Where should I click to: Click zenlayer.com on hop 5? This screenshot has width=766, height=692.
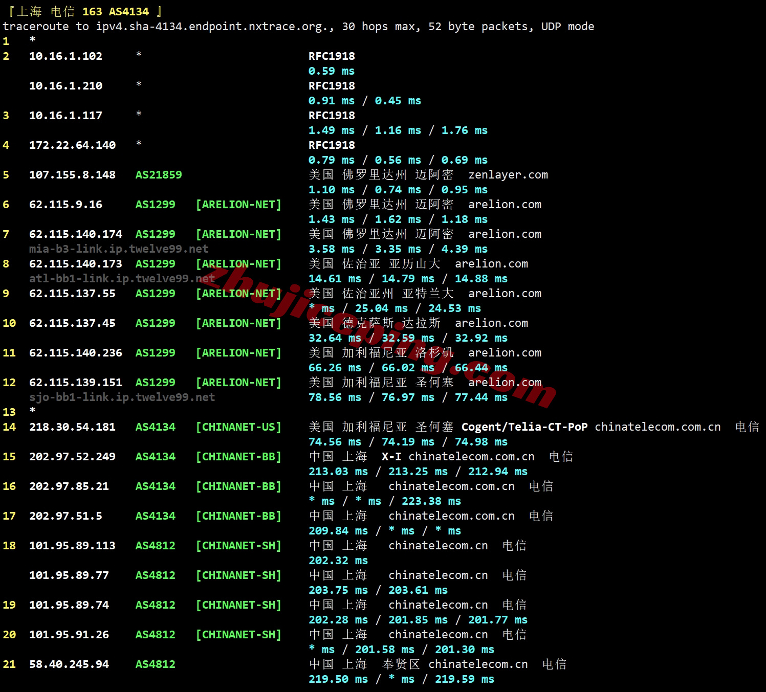pos(508,175)
